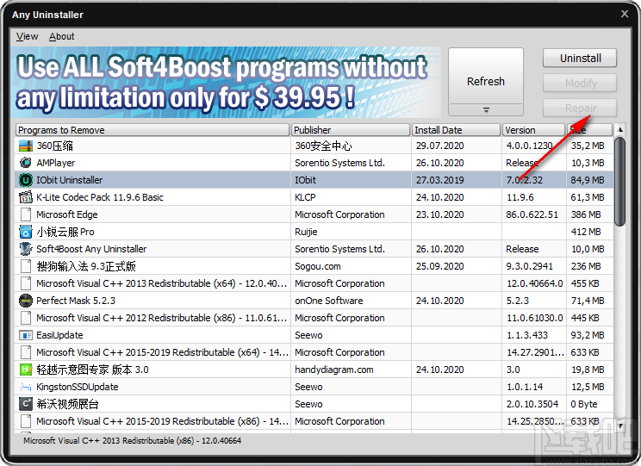This screenshot has height=466, width=641.
Task: Click the K-Lite Codec Pack icon
Action: click(26, 197)
